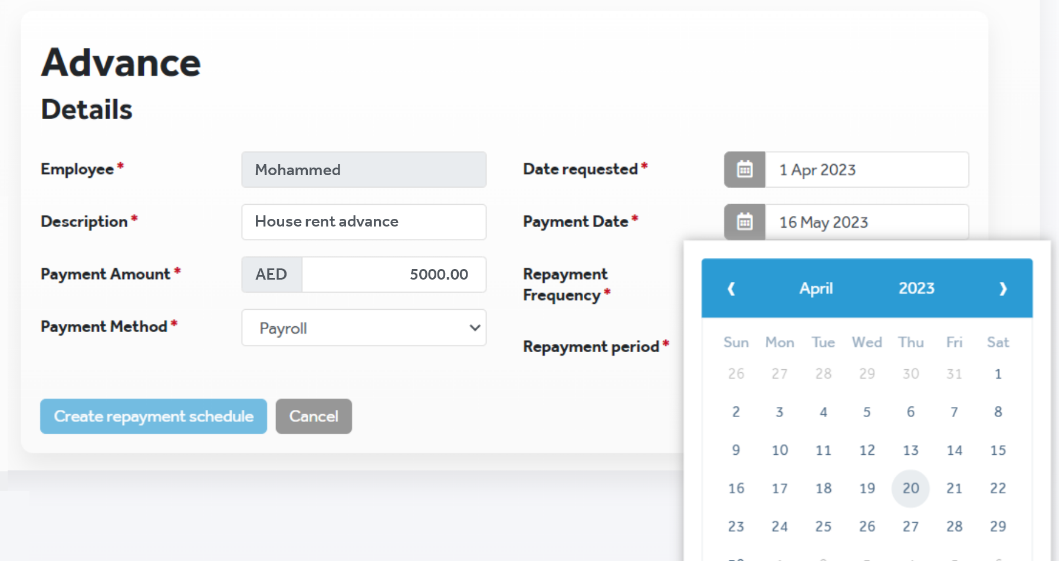Click Create repayment schedule button
This screenshot has width=1059, height=561.
153,416
